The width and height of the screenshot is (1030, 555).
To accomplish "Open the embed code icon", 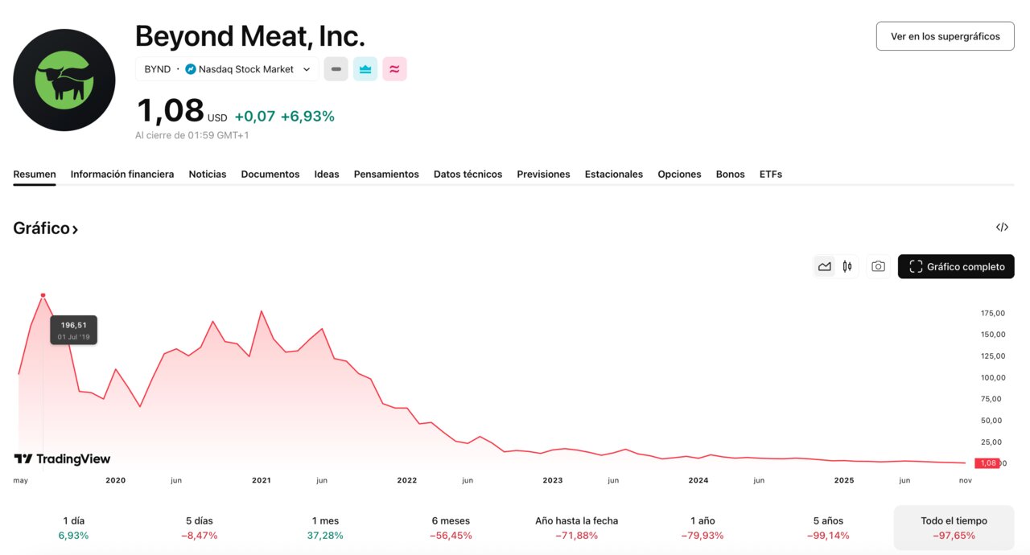I will coord(1002,228).
